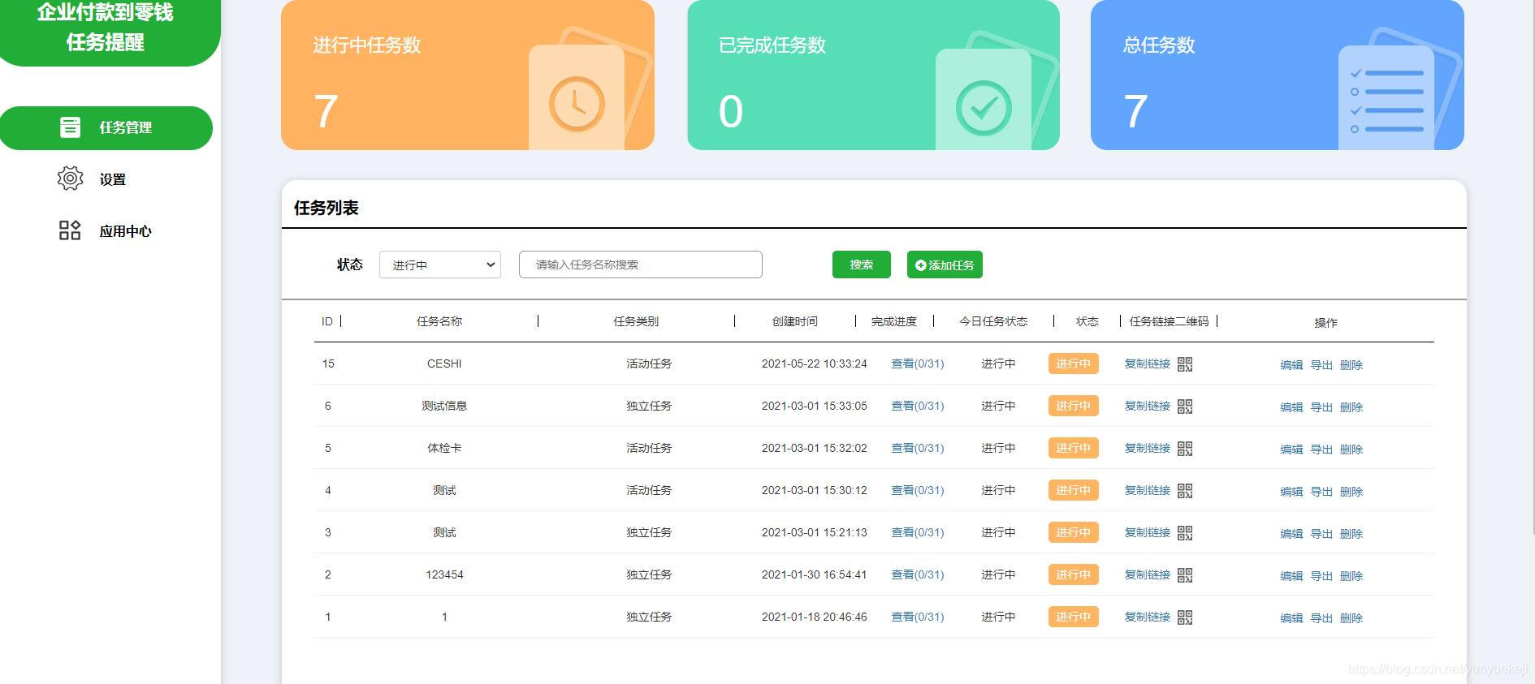Copy link for task CESHI
This screenshot has width=1535, height=684.
[1147, 364]
